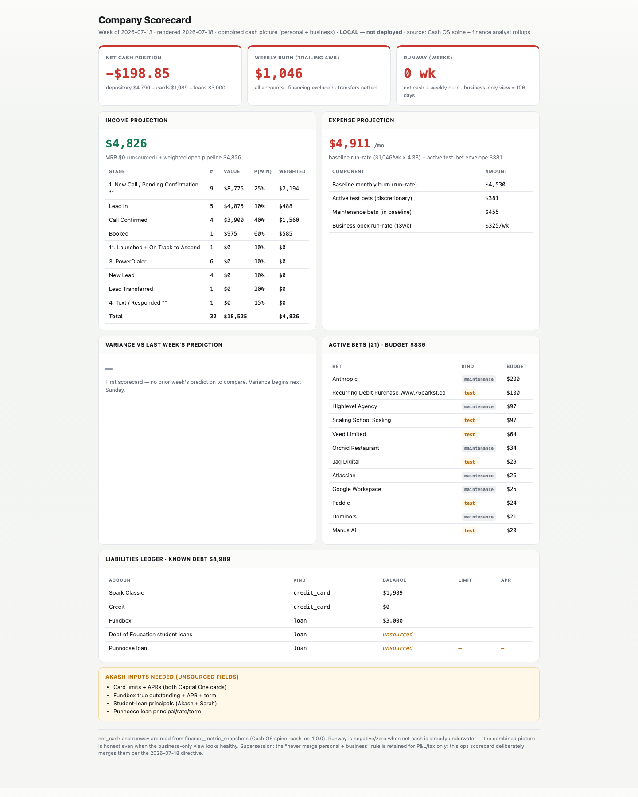Viewport: 638px width, 797px height.
Task: Click the Liabilities Ledger Known Debt header
Action: click(167, 559)
